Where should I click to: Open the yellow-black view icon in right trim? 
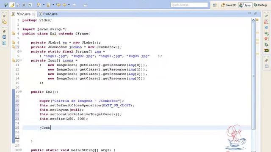point(266,51)
